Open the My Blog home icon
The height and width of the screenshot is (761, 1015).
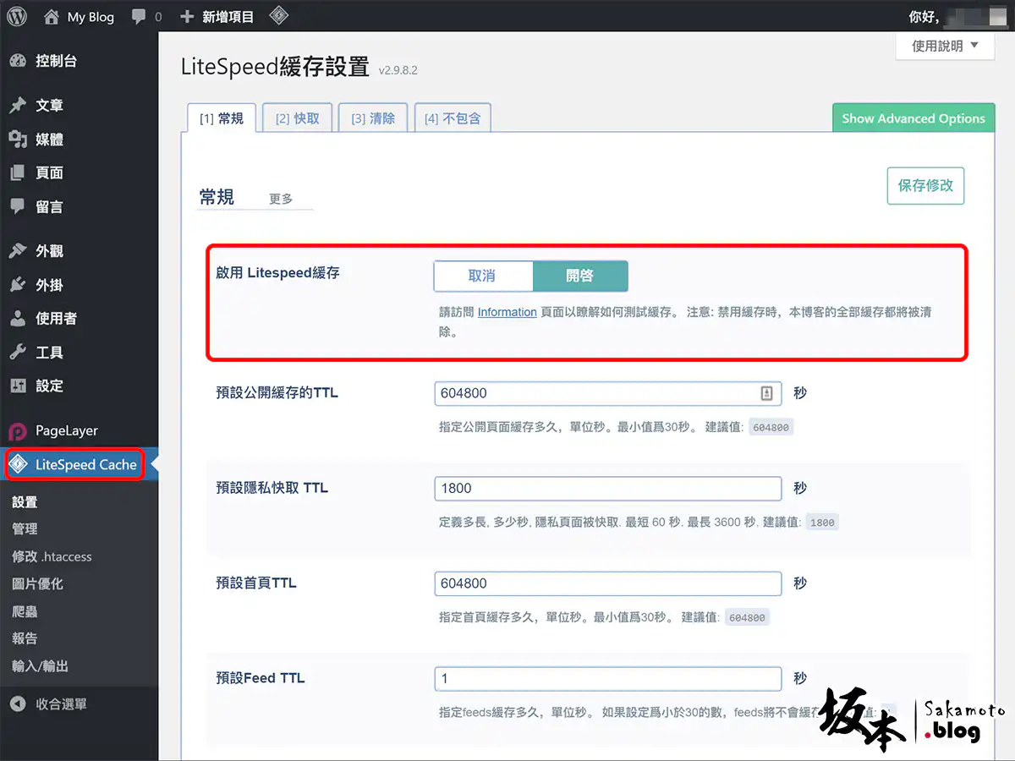[x=52, y=16]
